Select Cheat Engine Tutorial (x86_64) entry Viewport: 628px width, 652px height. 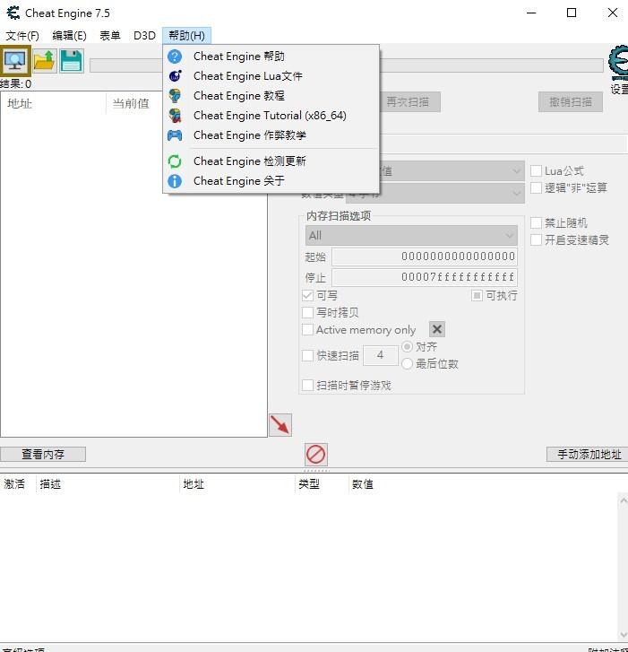271,116
